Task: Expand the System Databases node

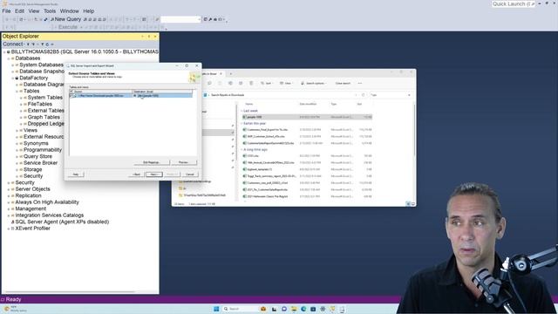Action: click(x=13, y=65)
